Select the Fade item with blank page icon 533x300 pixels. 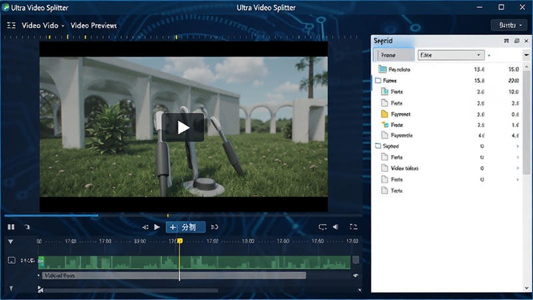[448, 103]
